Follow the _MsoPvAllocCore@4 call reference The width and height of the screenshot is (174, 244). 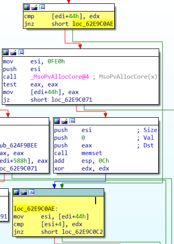point(60,77)
